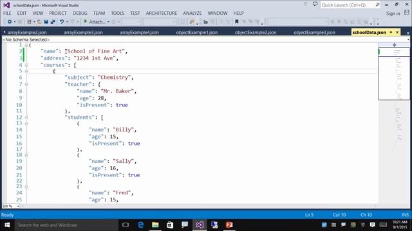
Task: Open the Undo history dropdown arrow
Action: (x=67, y=22)
